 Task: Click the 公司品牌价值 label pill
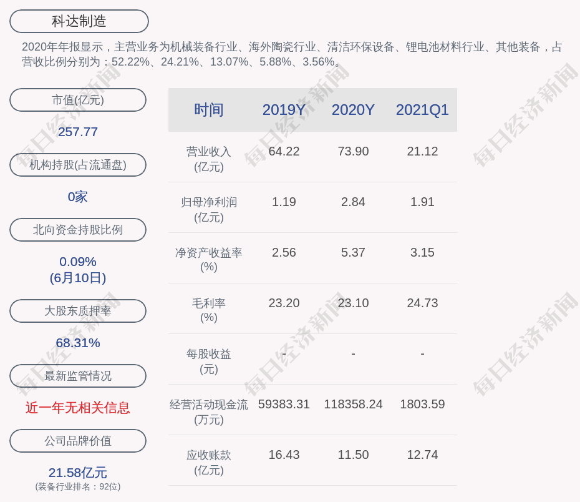pyautogui.click(x=78, y=441)
